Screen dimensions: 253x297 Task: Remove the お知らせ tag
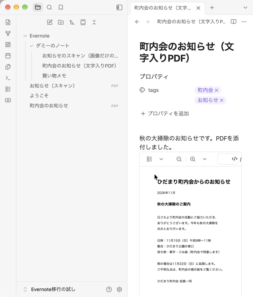[x=222, y=100]
